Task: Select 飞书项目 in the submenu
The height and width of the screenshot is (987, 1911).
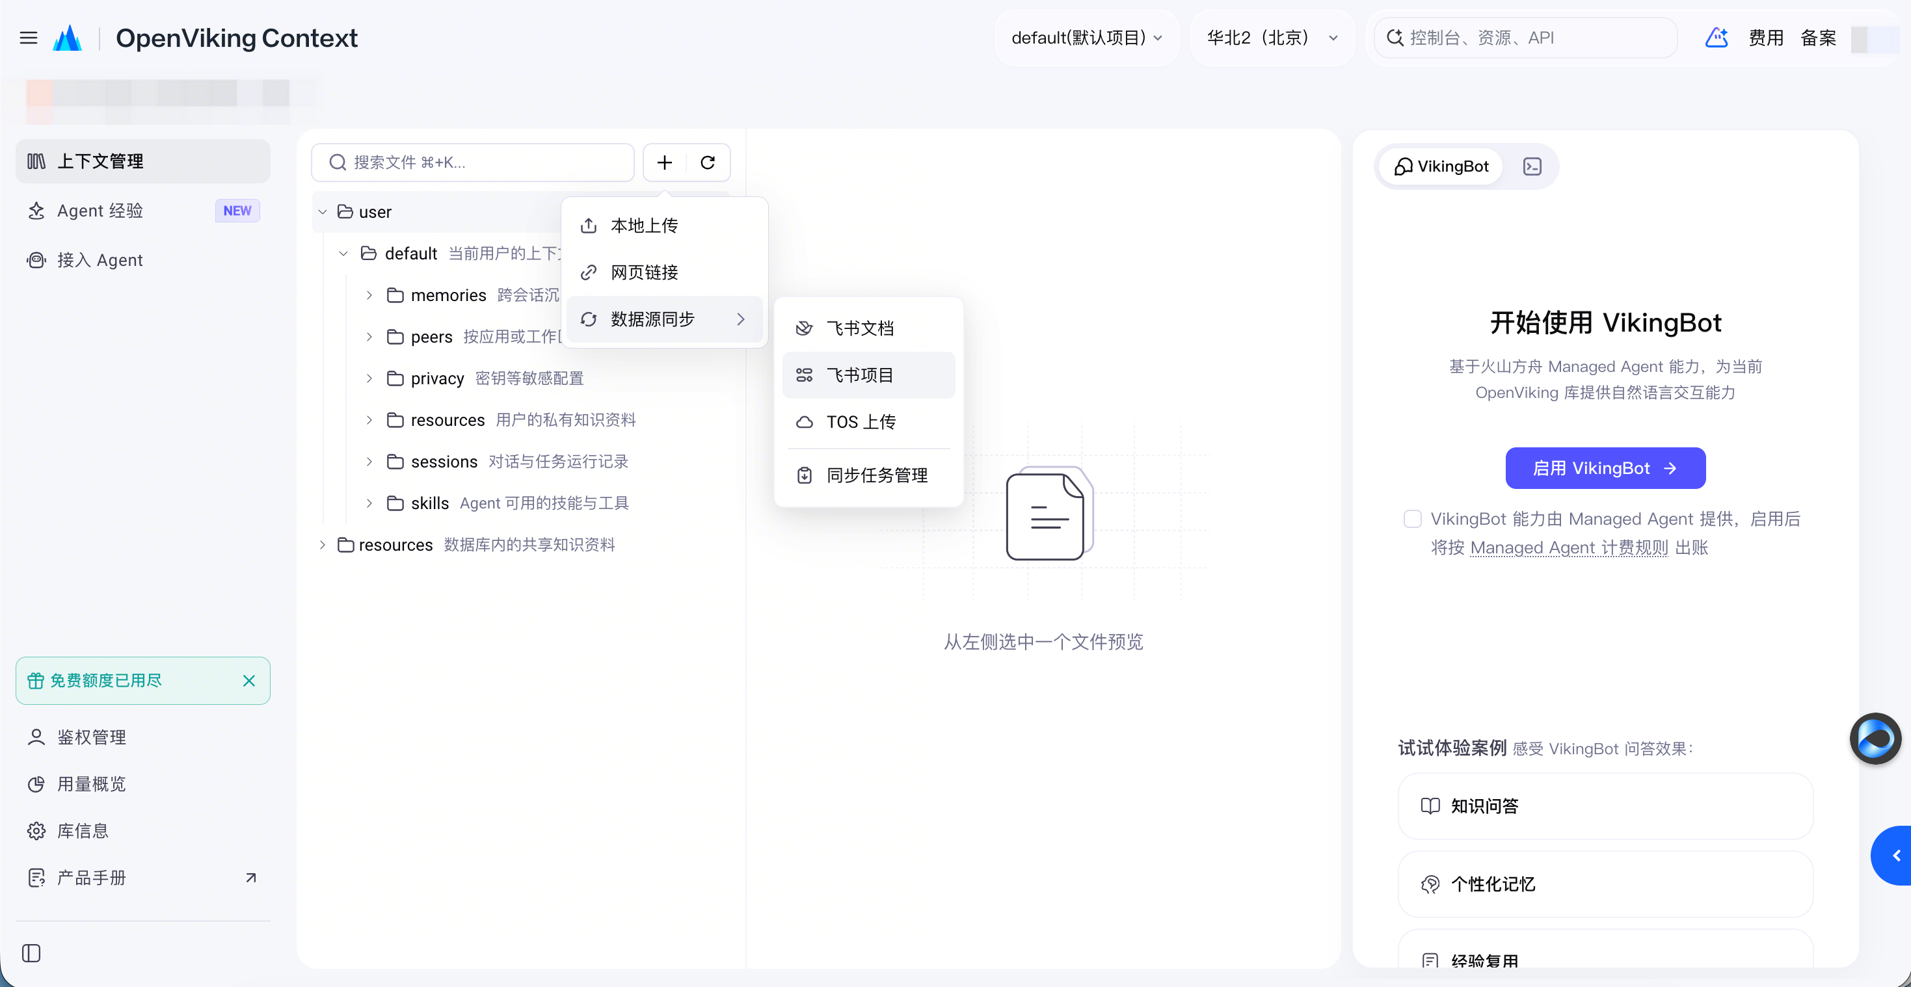Action: click(x=868, y=375)
